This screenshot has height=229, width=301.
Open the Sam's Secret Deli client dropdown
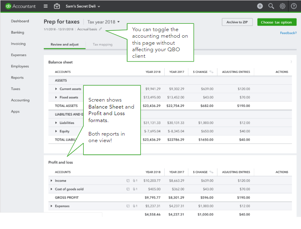(83, 6)
